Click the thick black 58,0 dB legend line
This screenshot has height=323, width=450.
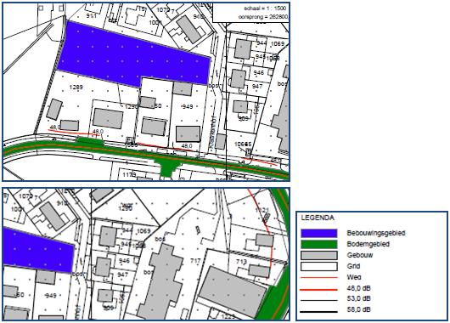coord(319,311)
